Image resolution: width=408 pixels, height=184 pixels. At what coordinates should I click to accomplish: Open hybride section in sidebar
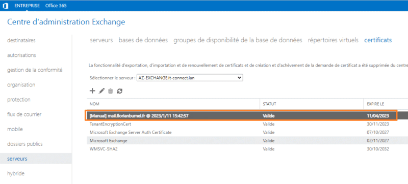(16, 173)
